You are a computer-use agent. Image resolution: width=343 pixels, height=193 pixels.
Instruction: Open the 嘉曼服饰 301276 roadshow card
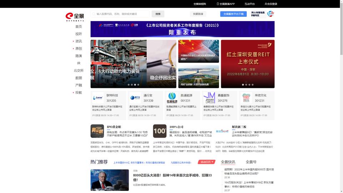coord(220,105)
